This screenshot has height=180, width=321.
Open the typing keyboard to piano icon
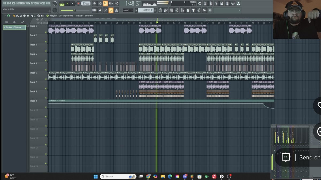point(94,10)
